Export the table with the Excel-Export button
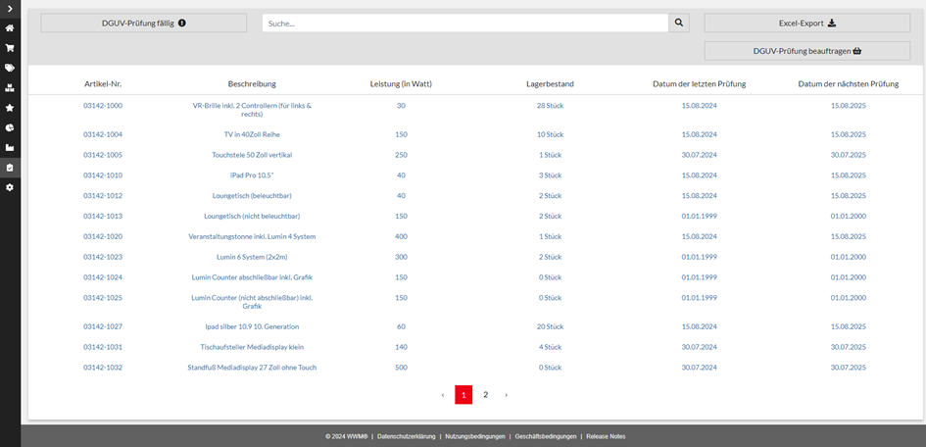926x447 pixels. (807, 23)
